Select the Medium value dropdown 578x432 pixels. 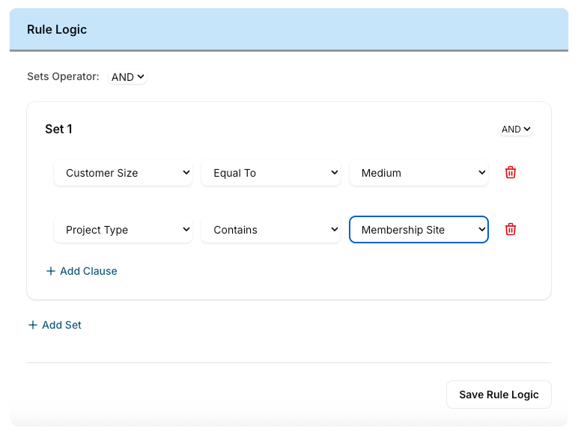click(418, 173)
